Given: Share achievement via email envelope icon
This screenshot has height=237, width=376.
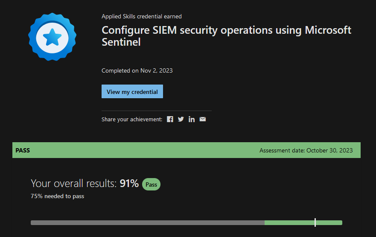Looking at the screenshot, I should pyautogui.click(x=203, y=119).
